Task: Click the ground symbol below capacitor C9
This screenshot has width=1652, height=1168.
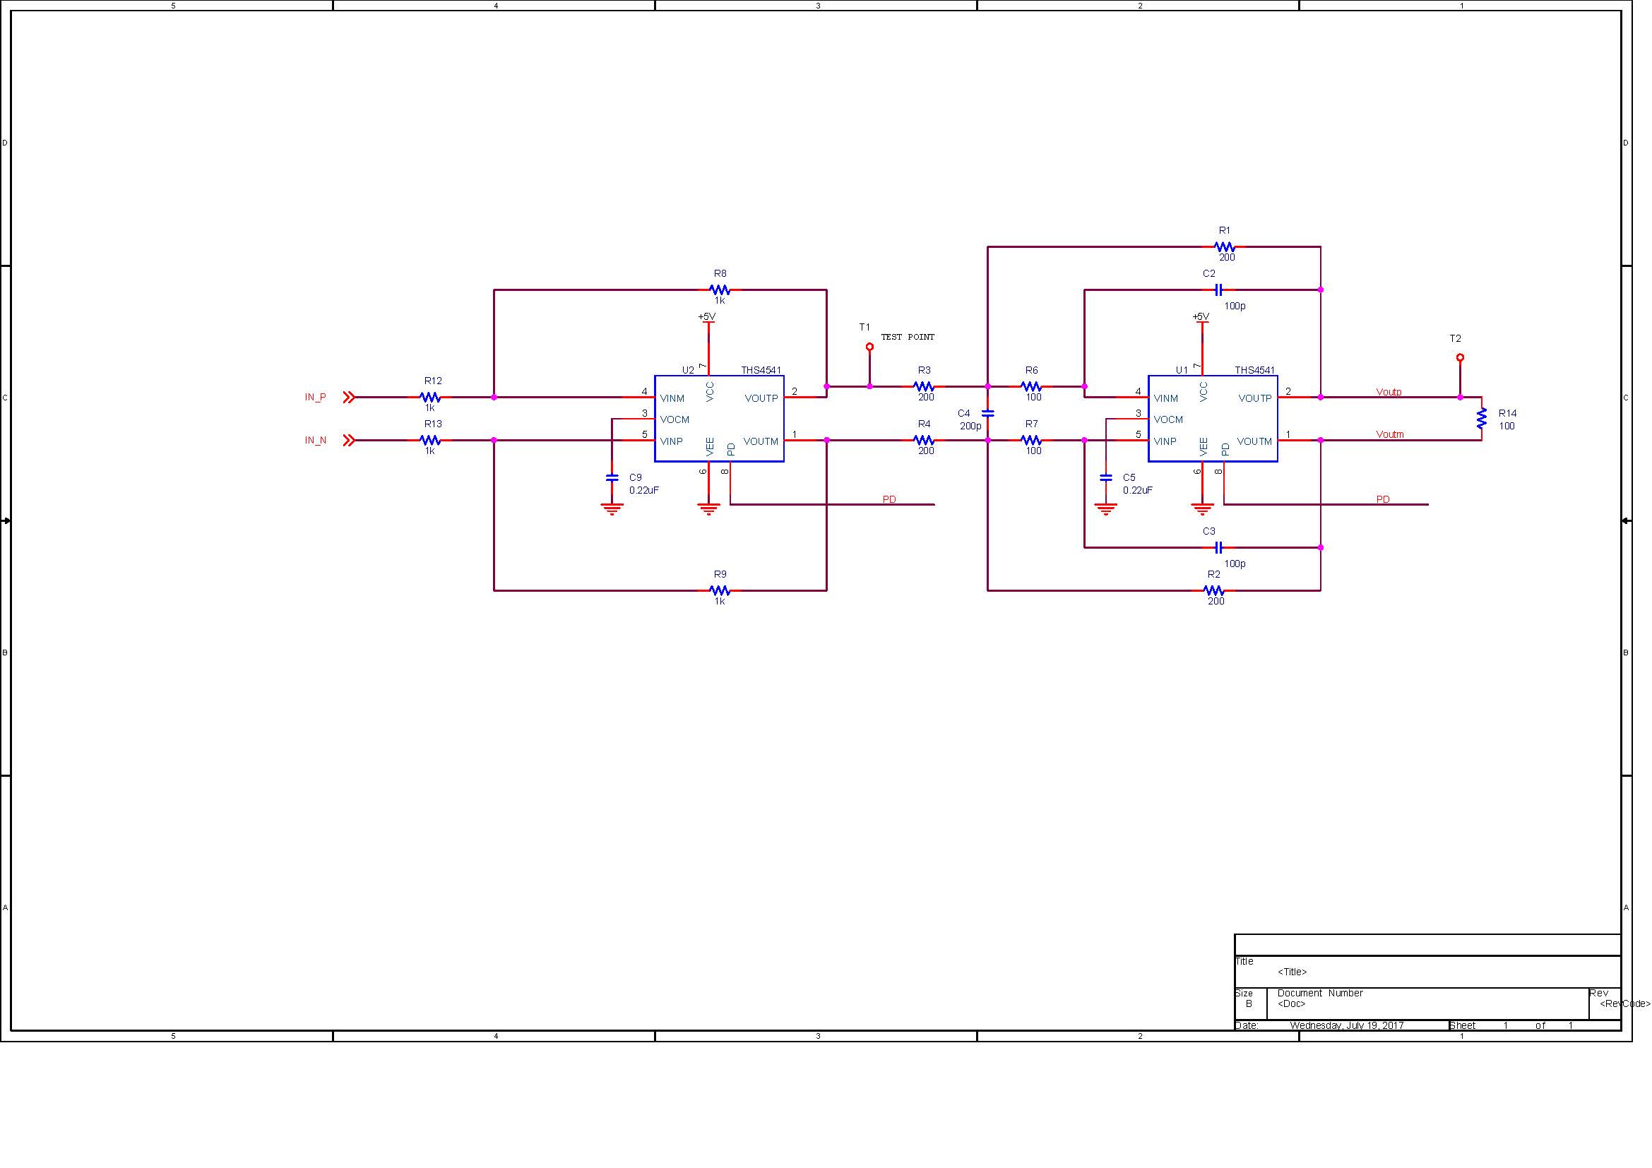Action: coord(612,509)
